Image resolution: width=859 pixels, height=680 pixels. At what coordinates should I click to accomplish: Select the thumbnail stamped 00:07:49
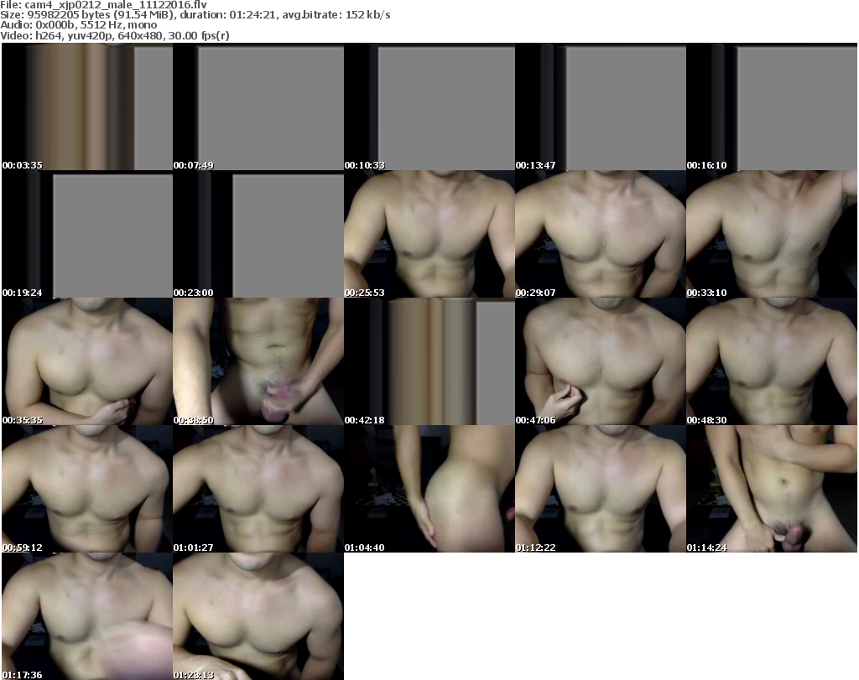[258, 106]
